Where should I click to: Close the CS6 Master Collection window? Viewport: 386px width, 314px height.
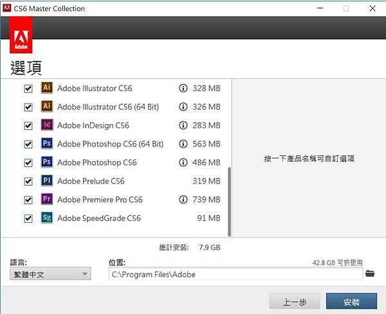pos(372,8)
